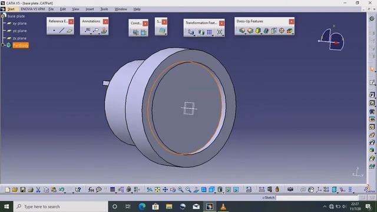Click the Undo arrow icon
Image resolution: width=377 pixels, height=212 pixels.
click(61, 190)
